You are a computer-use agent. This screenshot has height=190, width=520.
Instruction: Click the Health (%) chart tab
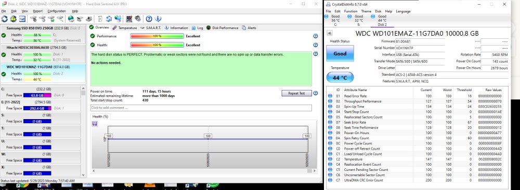coord(100,116)
